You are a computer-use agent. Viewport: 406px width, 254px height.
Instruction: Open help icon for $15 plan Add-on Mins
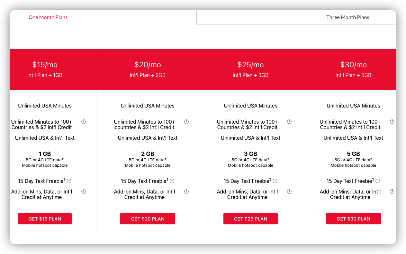[x=84, y=192]
